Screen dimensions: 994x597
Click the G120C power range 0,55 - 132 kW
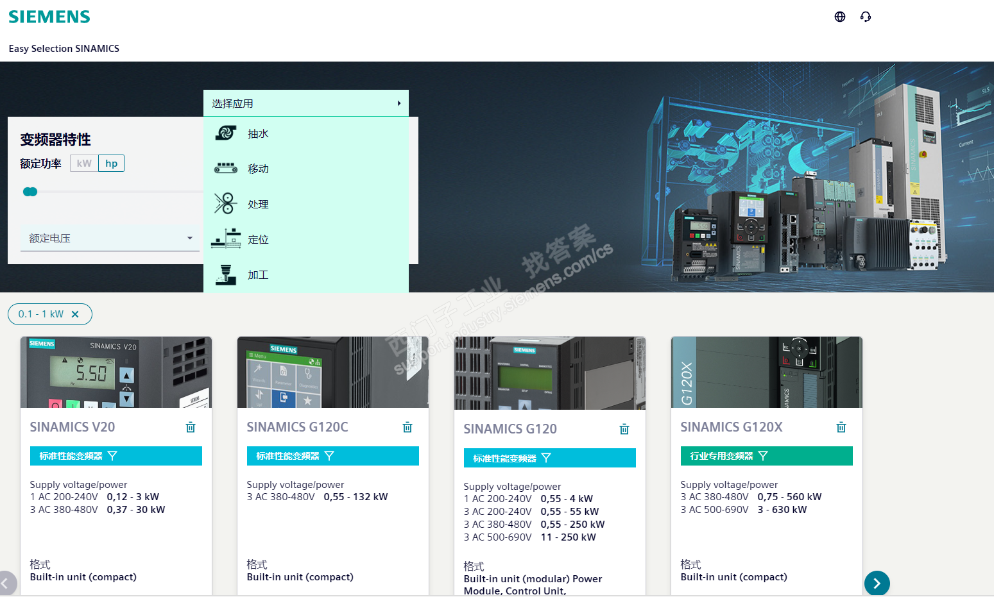356,497
